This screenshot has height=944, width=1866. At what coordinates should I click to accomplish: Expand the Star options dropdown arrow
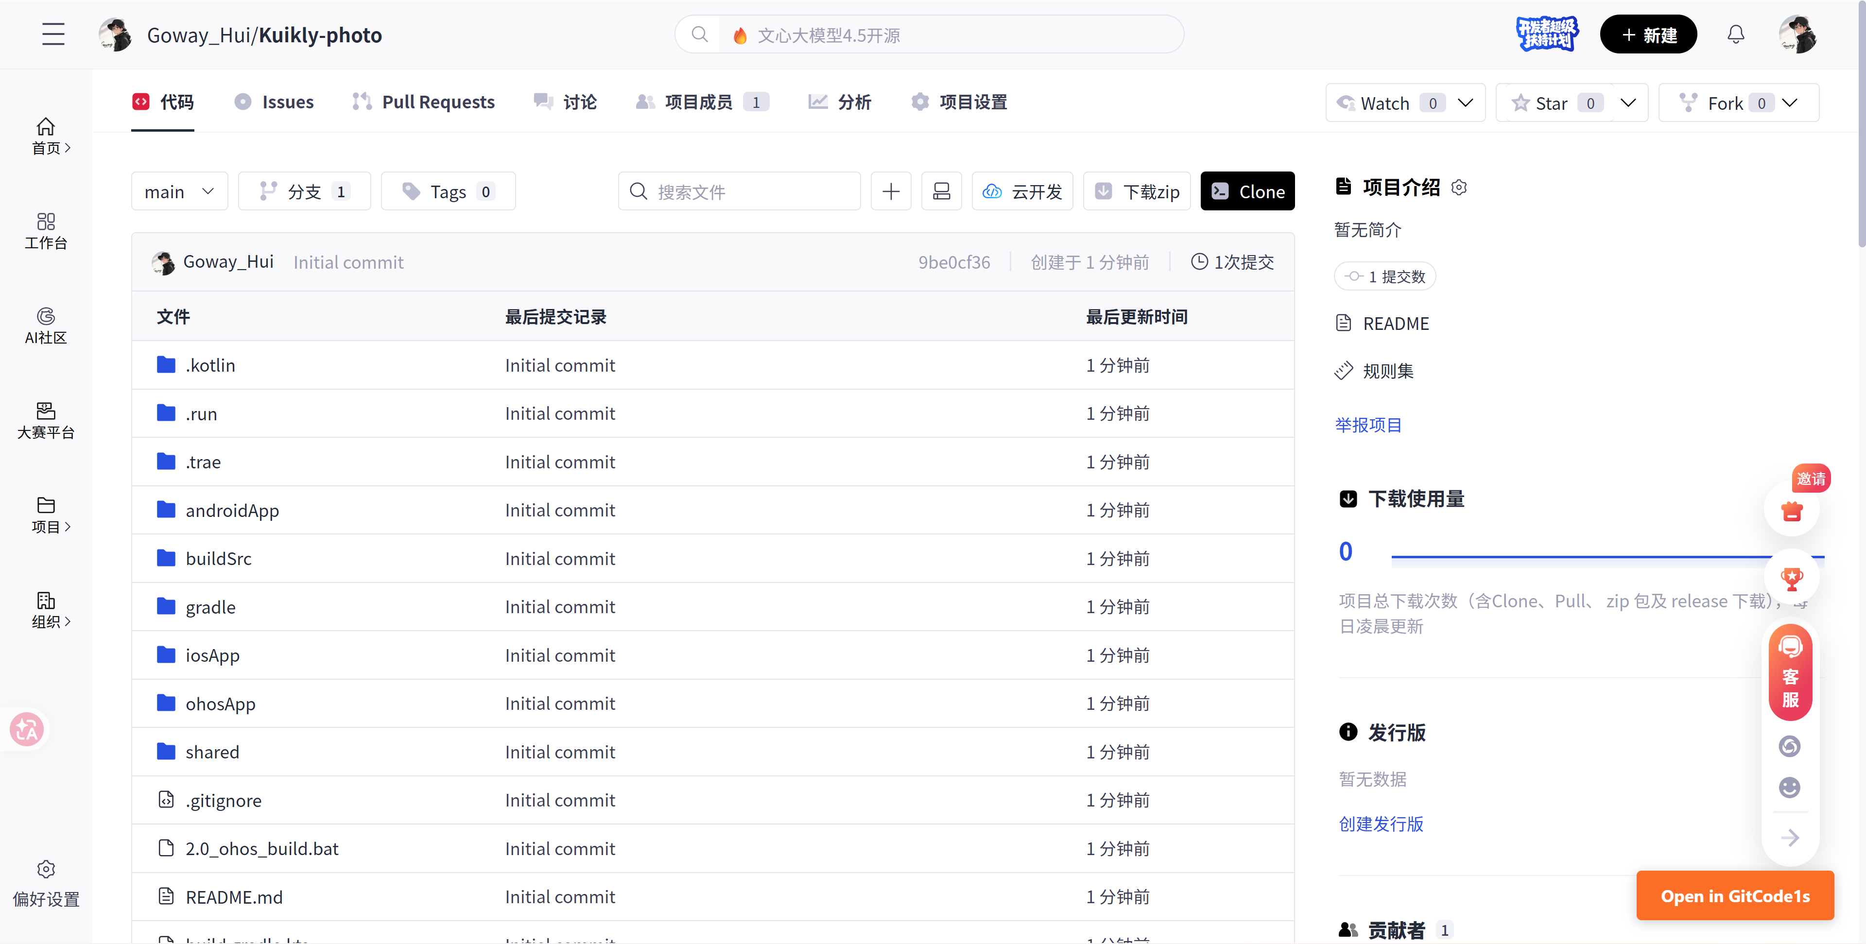pos(1628,103)
